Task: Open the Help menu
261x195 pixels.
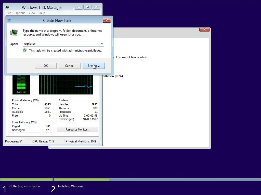Action: click(x=42, y=13)
